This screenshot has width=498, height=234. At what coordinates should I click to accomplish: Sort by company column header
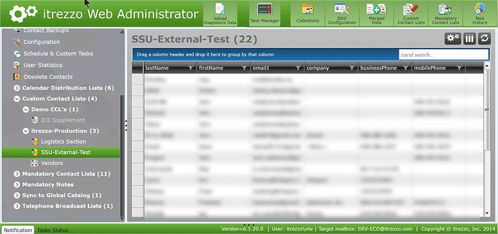pyautogui.click(x=318, y=68)
